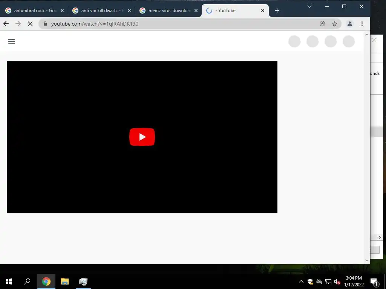Click the background window scroll right arrow
Image resolution: width=386 pixels, height=289 pixels.
380,237
